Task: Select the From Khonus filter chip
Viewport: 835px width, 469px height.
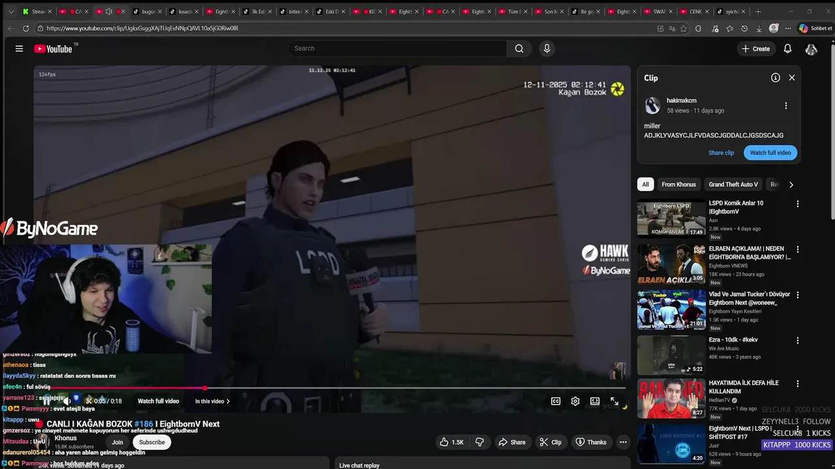Action: pos(678,184)
